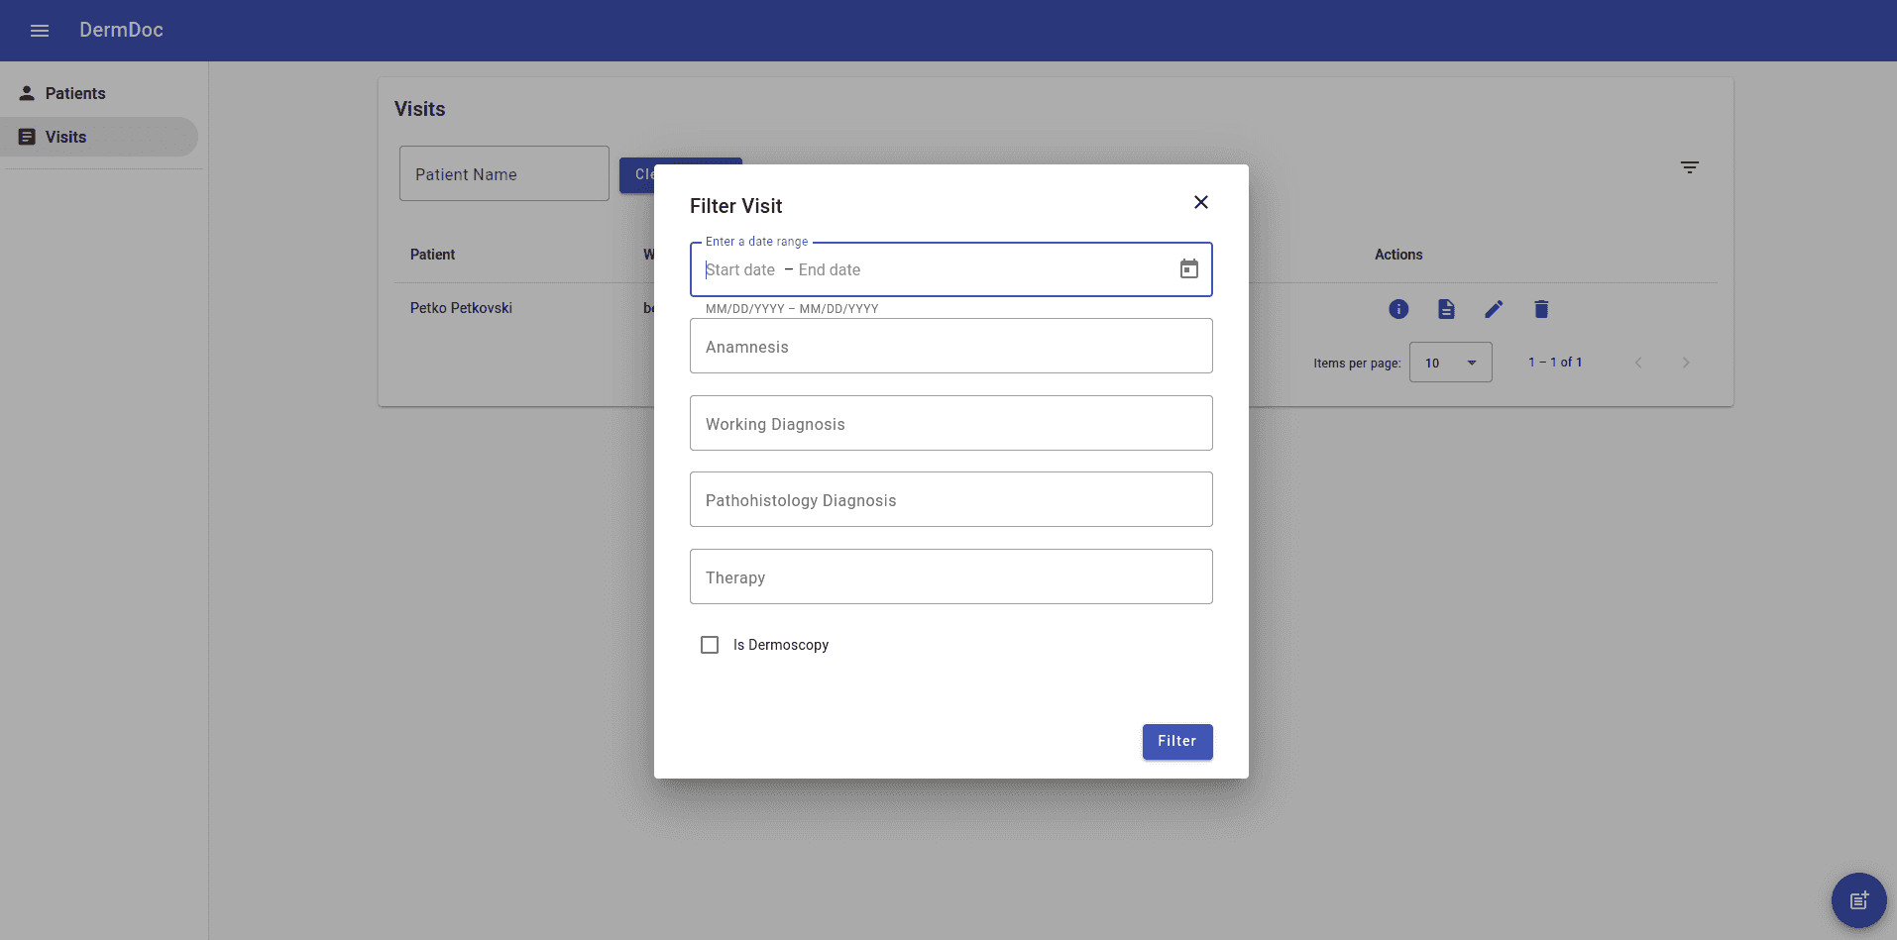
Task: Navigate to Patients in sidebar
Action: pyautogui.click(x=75, y=93)
